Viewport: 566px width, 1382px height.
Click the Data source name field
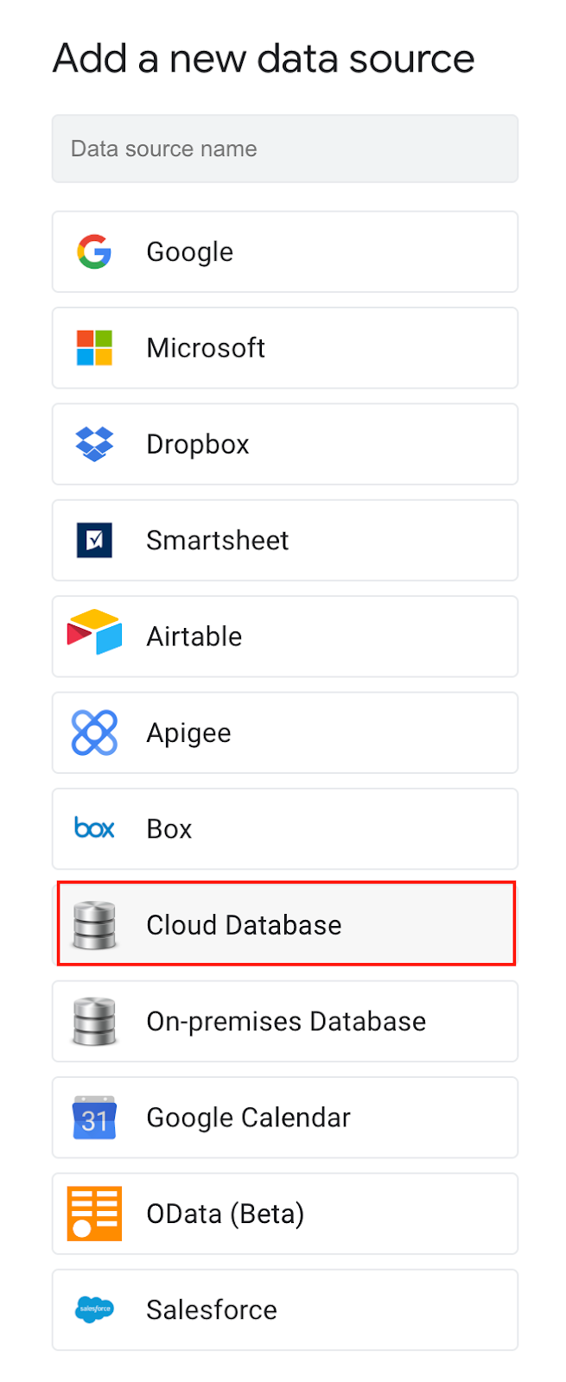point(285,149)
